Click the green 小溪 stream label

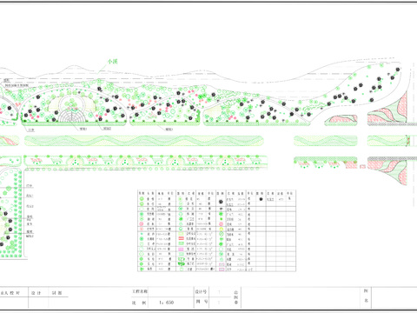tap(112, 62)
